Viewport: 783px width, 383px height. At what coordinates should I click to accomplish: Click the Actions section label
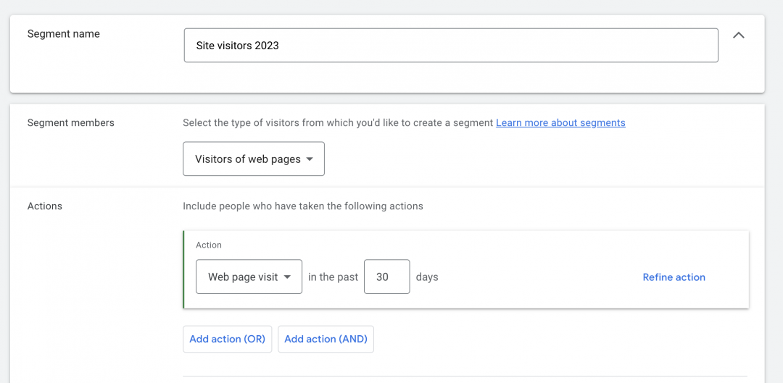tap(44, 206)
